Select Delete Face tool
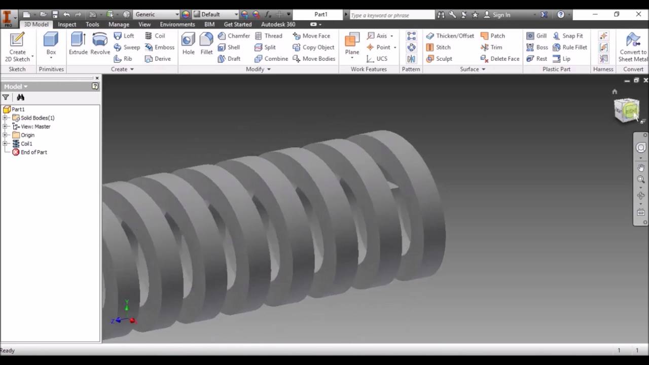 [500, 59]
